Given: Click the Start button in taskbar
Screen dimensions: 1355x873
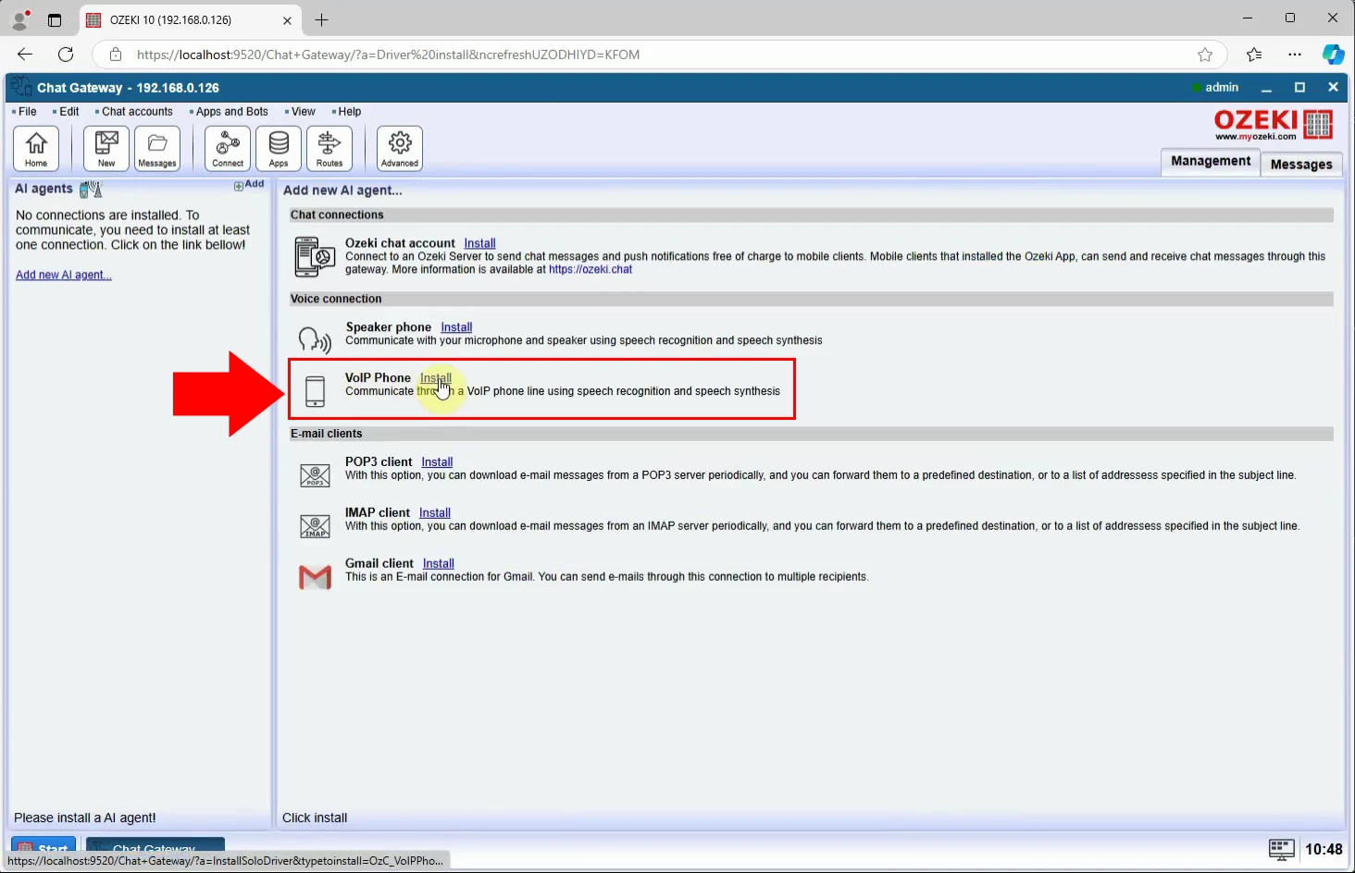Looking at the screenshot, I should point(44,846).
